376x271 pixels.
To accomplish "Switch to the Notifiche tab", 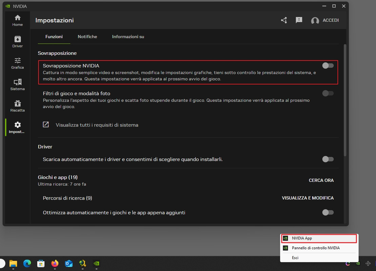I will 87,37.
